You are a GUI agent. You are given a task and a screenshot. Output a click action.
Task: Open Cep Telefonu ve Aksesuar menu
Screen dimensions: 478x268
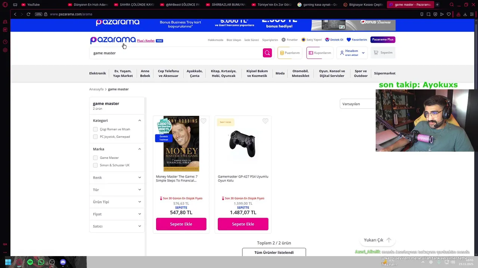[168, 73]
